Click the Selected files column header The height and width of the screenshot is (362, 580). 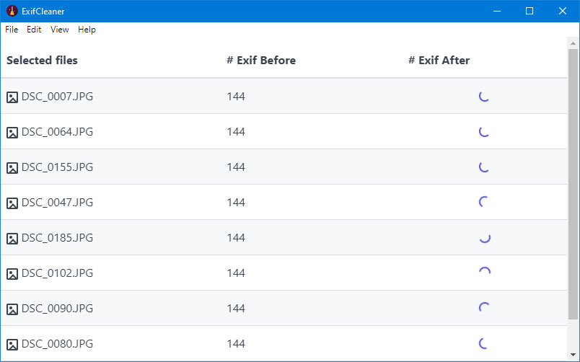[42, 61]
